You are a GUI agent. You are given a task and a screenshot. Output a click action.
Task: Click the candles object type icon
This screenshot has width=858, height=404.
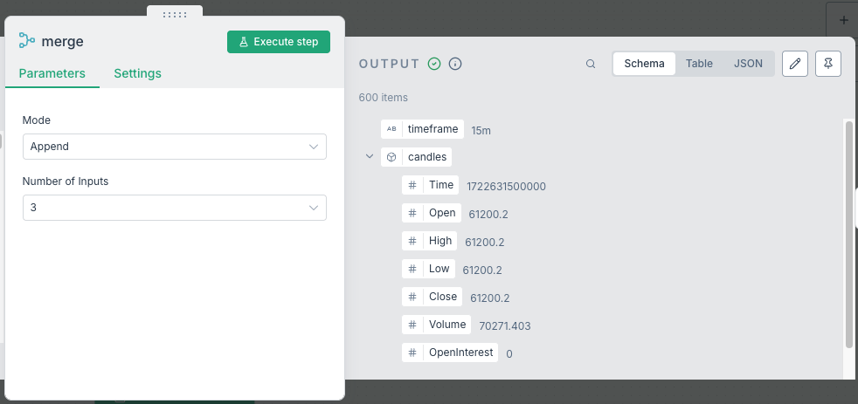pyautogui.click(x=391, y=157)
